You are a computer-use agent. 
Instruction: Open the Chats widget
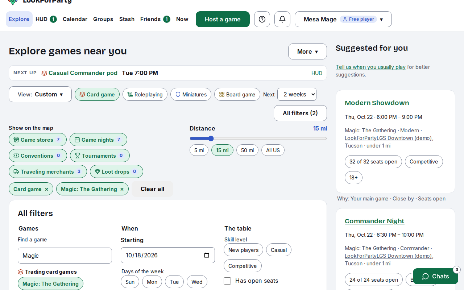click(435, 276)
